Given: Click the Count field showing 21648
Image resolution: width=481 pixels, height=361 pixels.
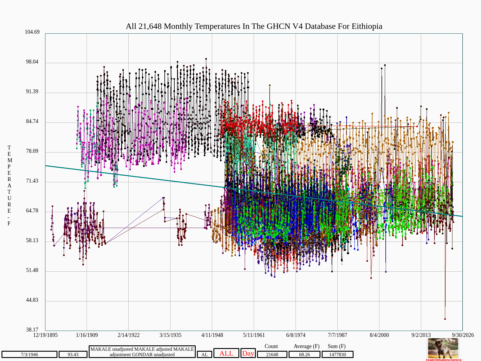Looking at the screenshot, I should pyautogui.click(x=272, y=355).
